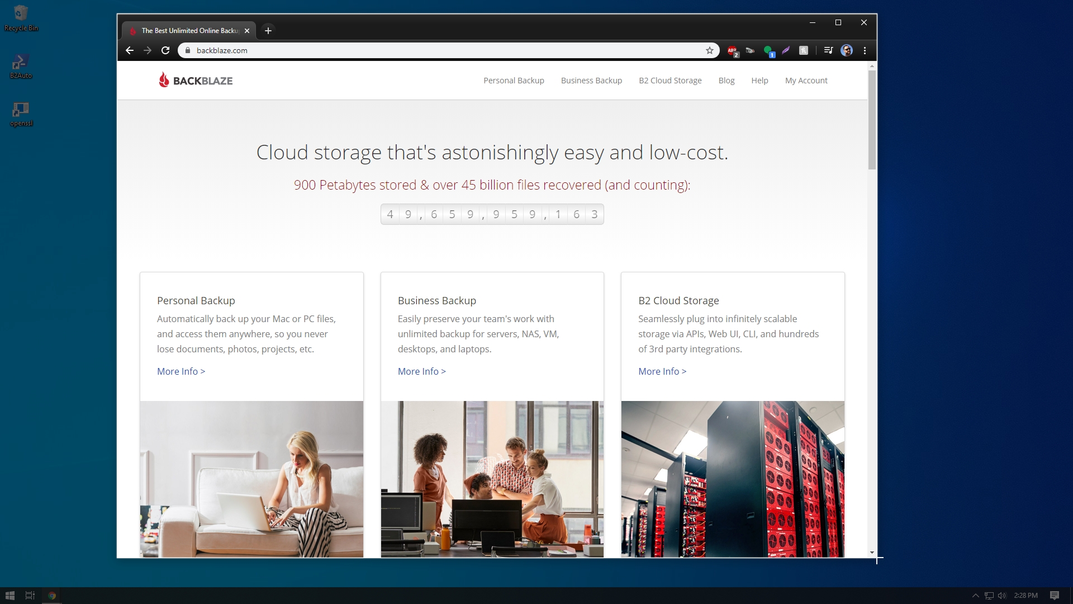Select the B2Auto desktop shortcut
The width and height of the screenshot is (1073, 604).
pyautogui.click(x=21, y=66)
